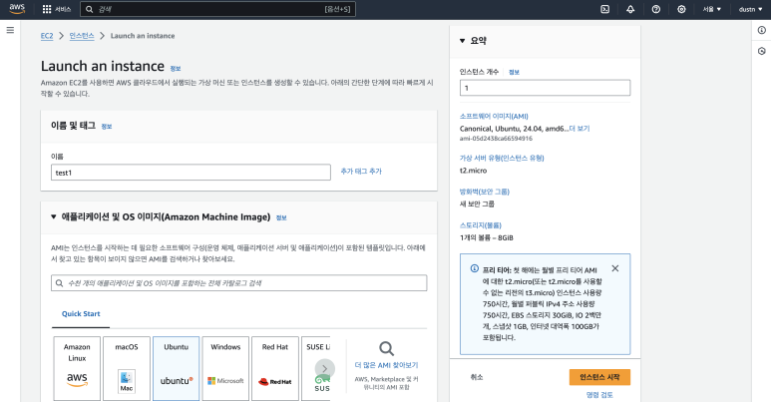
Task: Select the Ubuntu AMI tile
Action: [176, 368]
